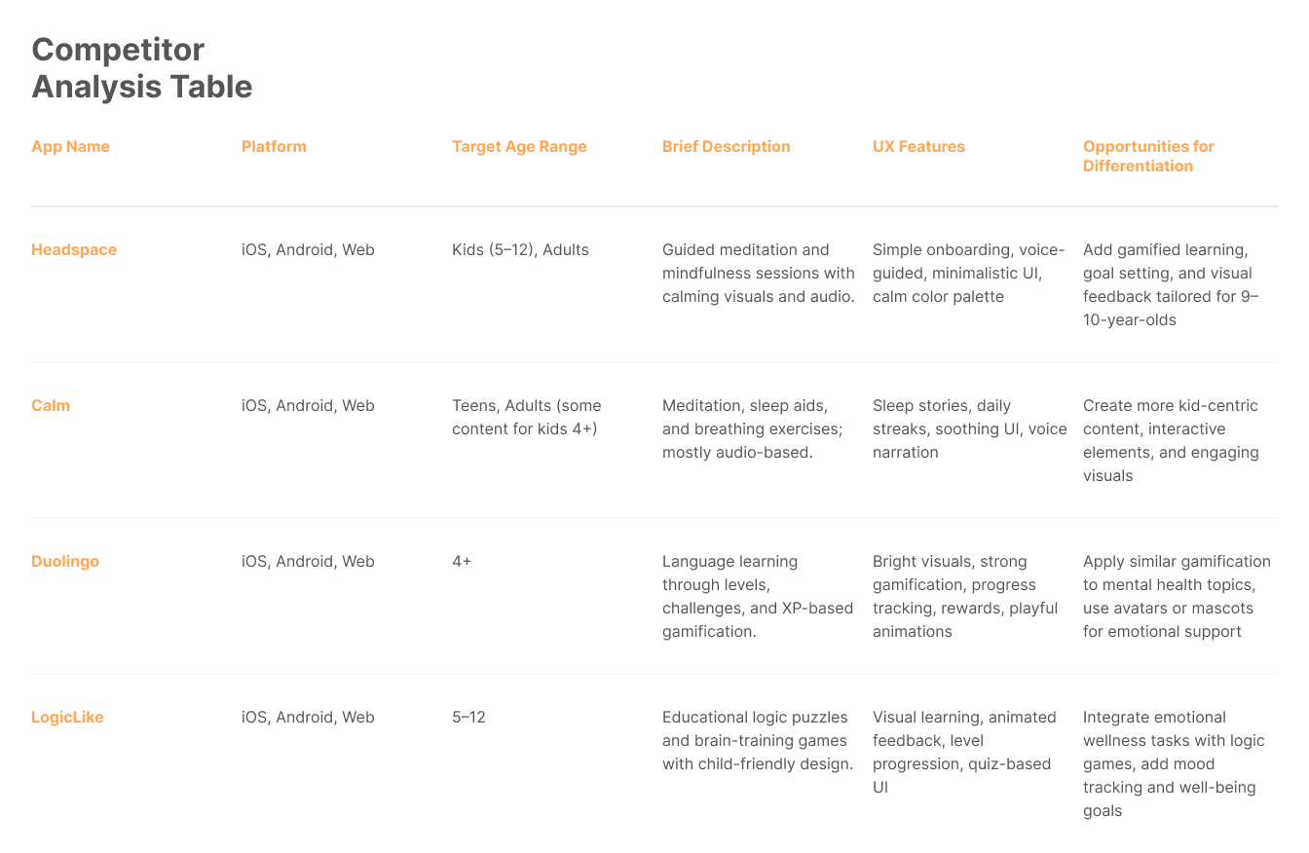The image size is (1309, 853).
Task: Select the Headspace guided meditation description
Action: (758, 274)
